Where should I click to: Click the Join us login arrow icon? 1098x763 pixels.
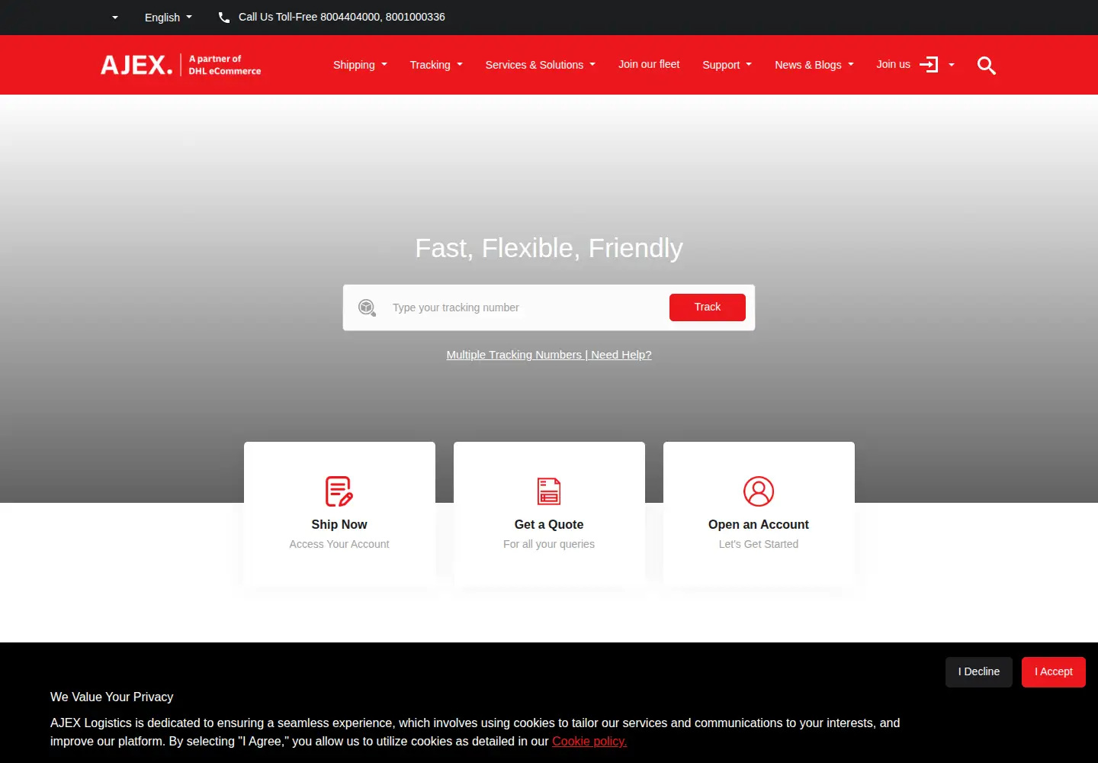coord(929,65)
